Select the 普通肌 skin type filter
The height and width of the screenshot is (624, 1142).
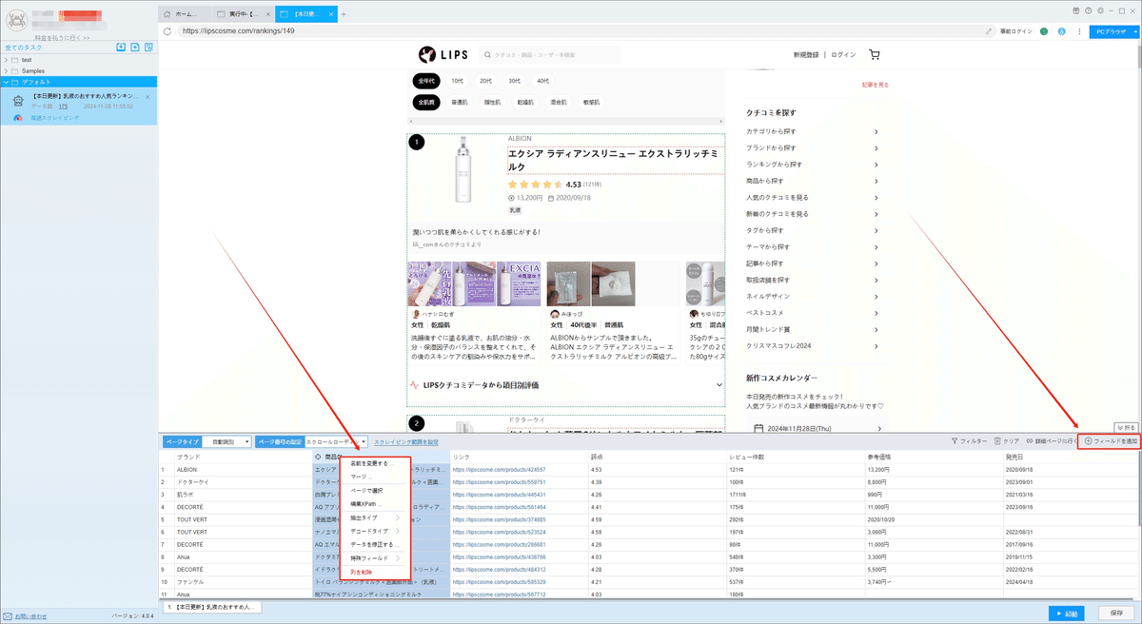tap(462, 102)
